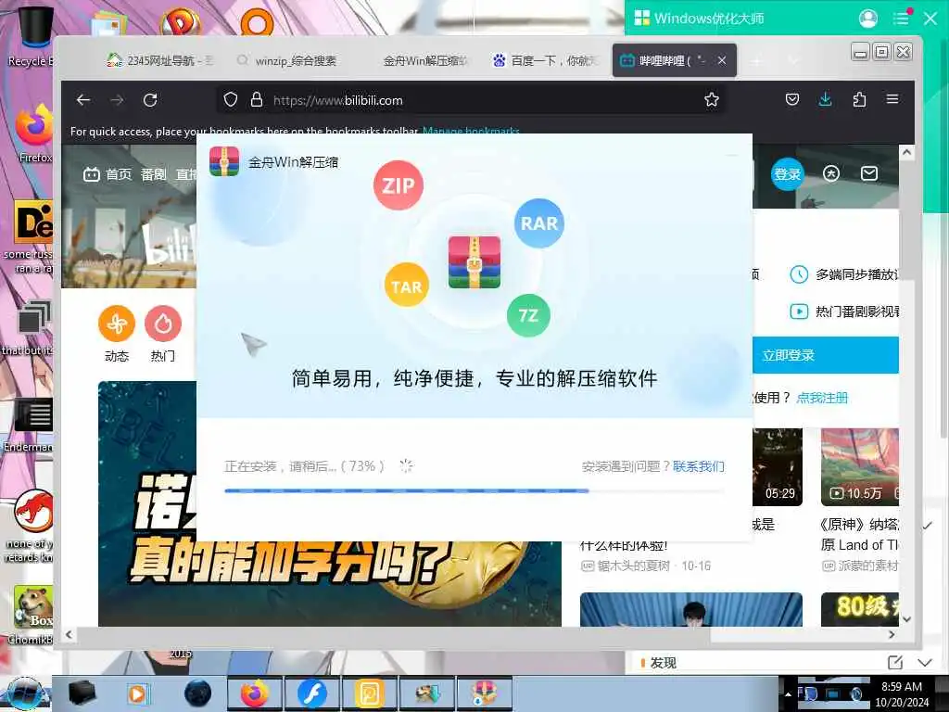
Task: Open Windows优化大师 user account icon
Action: [868, 19]
